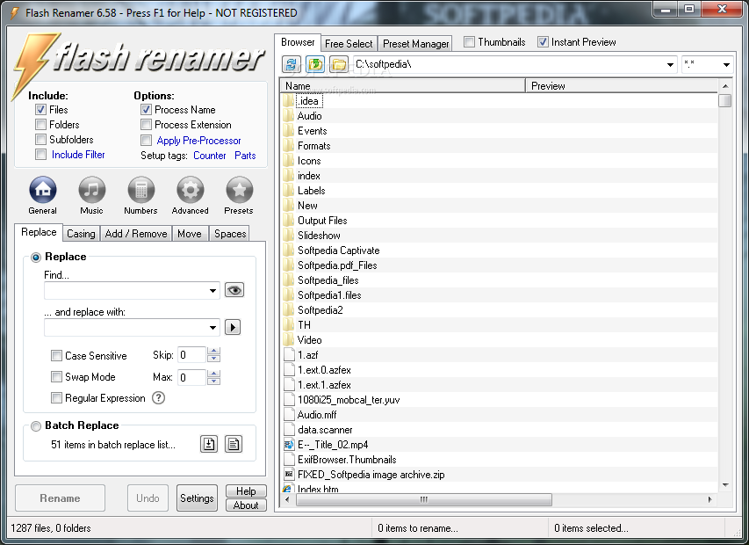Click the file icon of ExifBrowser.Thumbnails
The height and width of the screenshot is (545, 749).
point(289,460)
